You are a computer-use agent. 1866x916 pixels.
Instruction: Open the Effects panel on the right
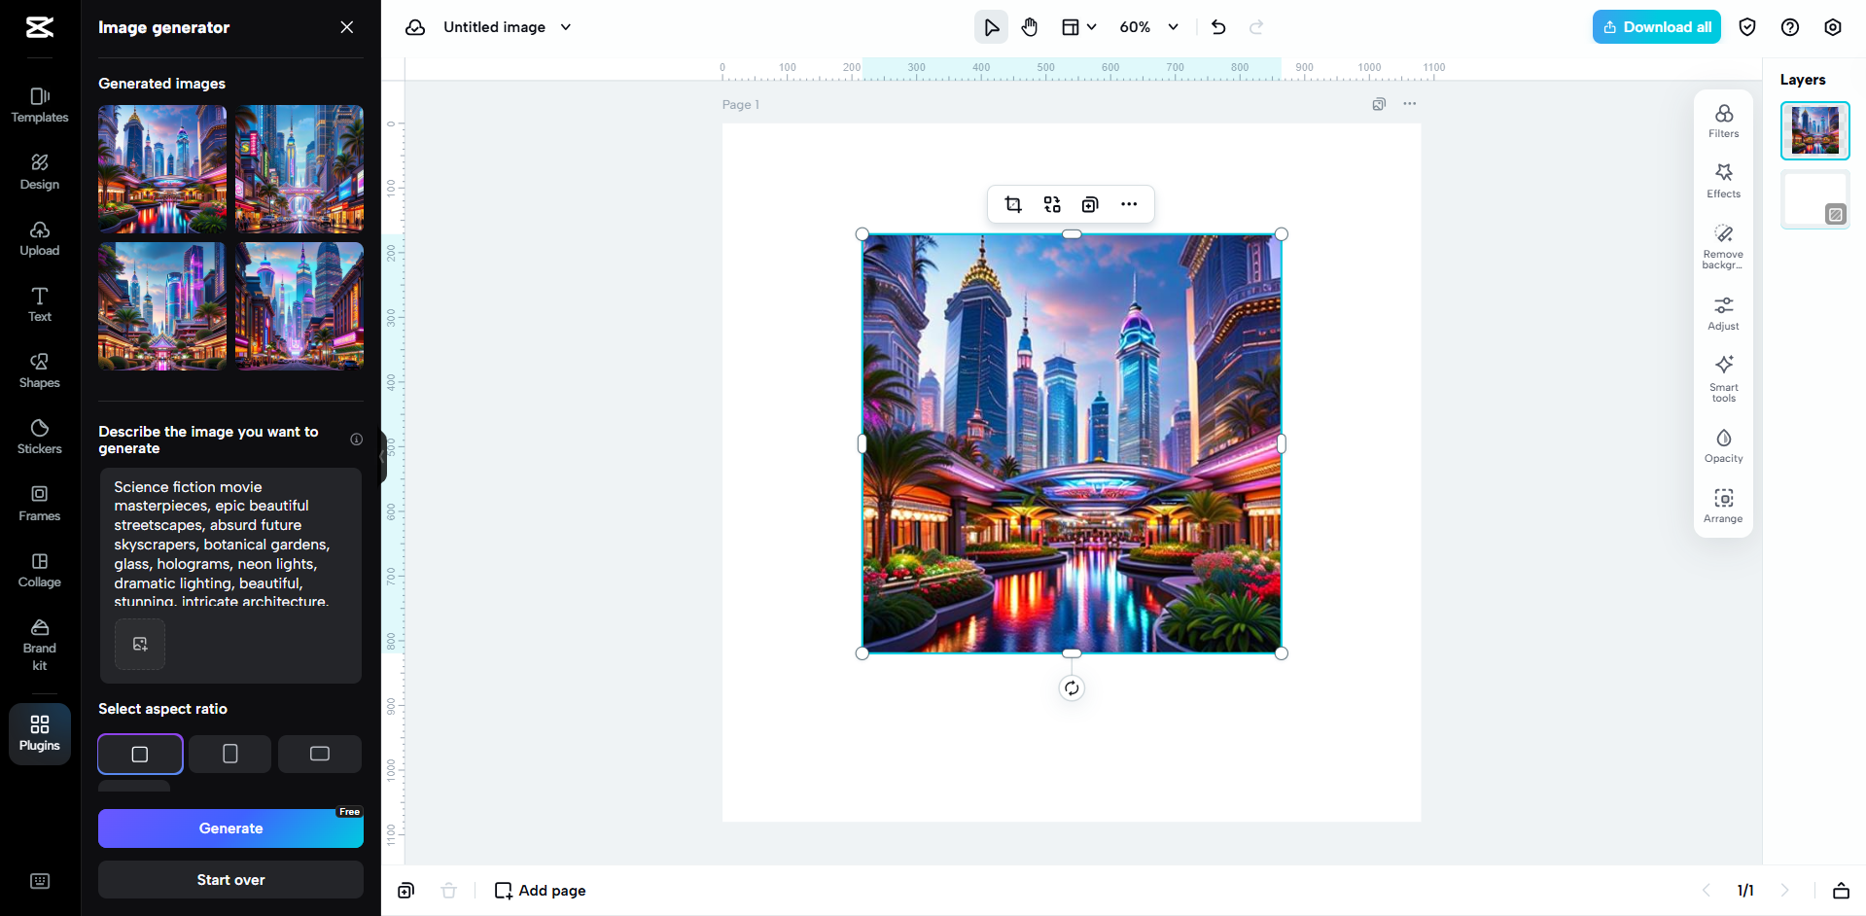pos(1722,180)
